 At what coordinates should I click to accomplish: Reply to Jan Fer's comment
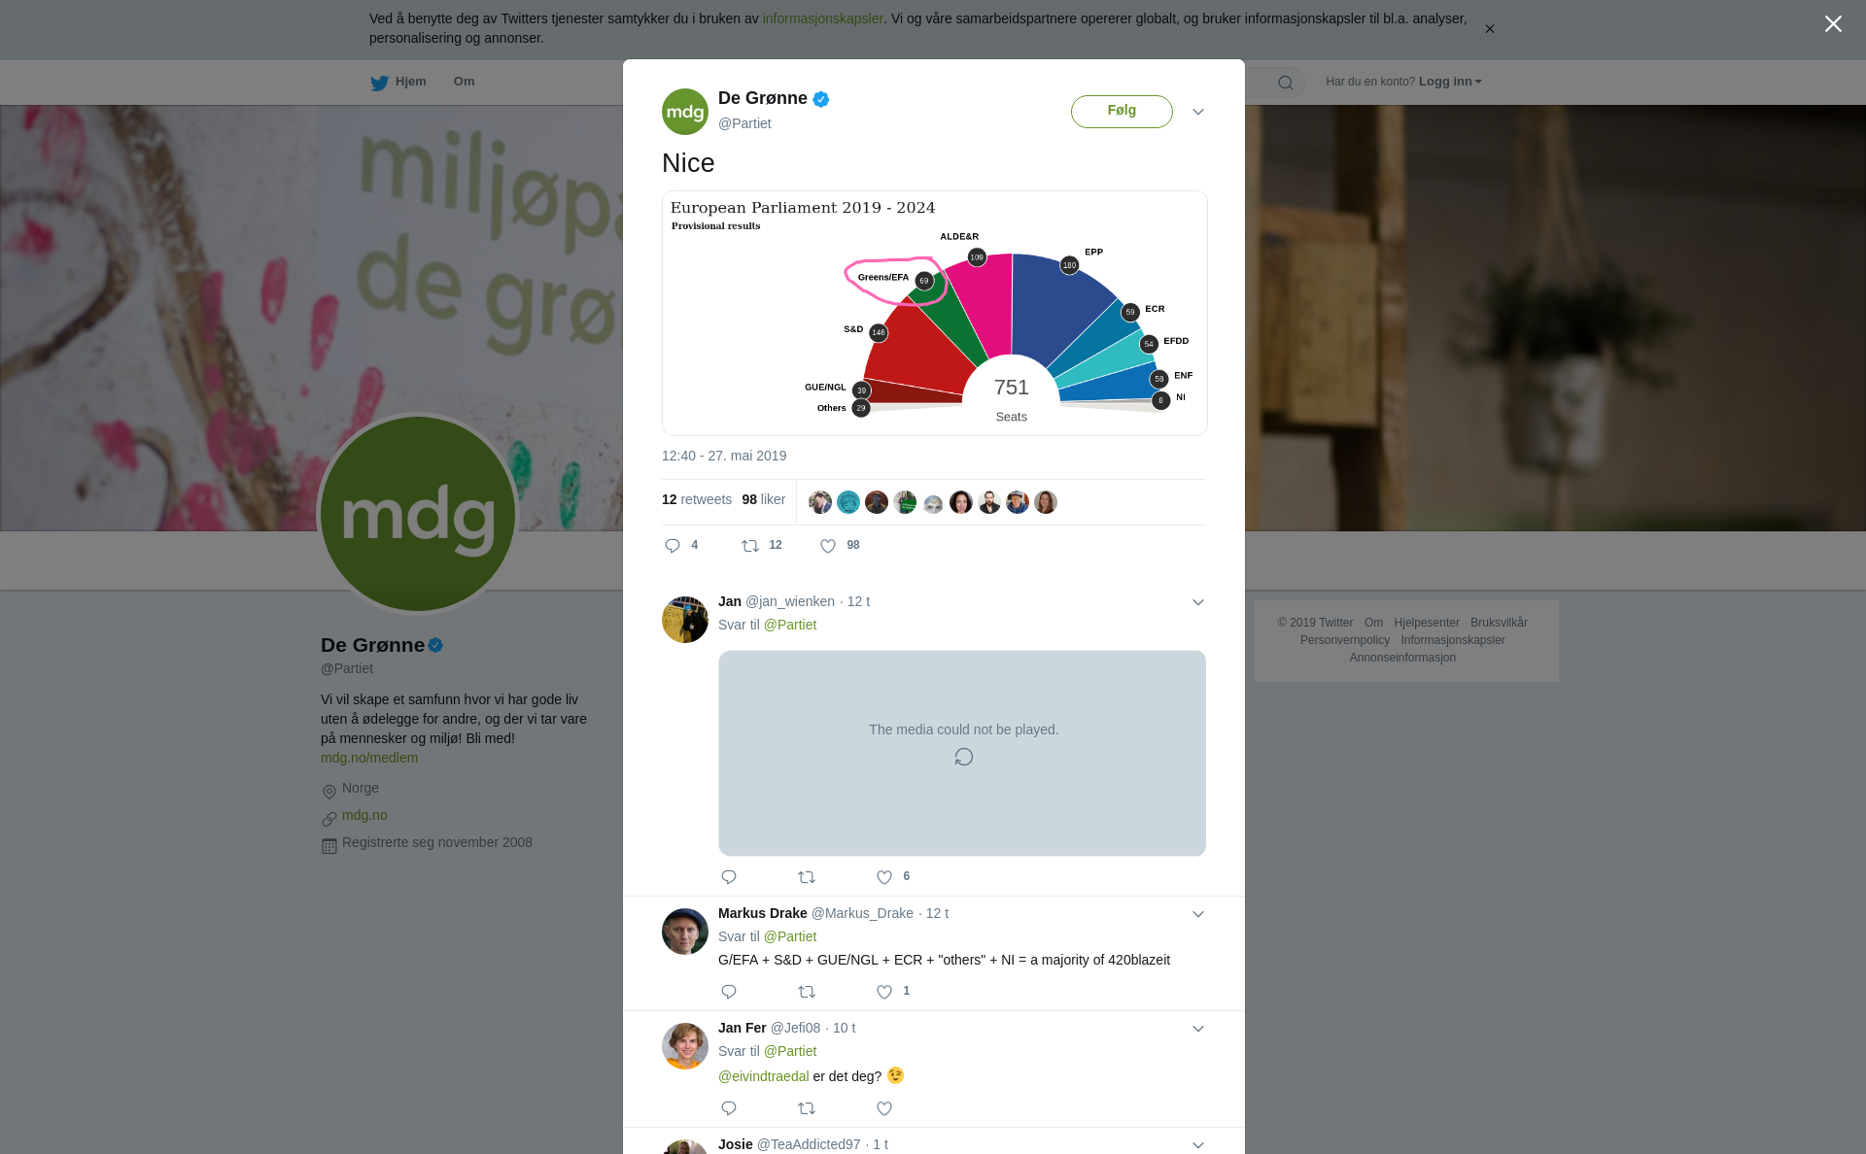tap(729, 1108)
